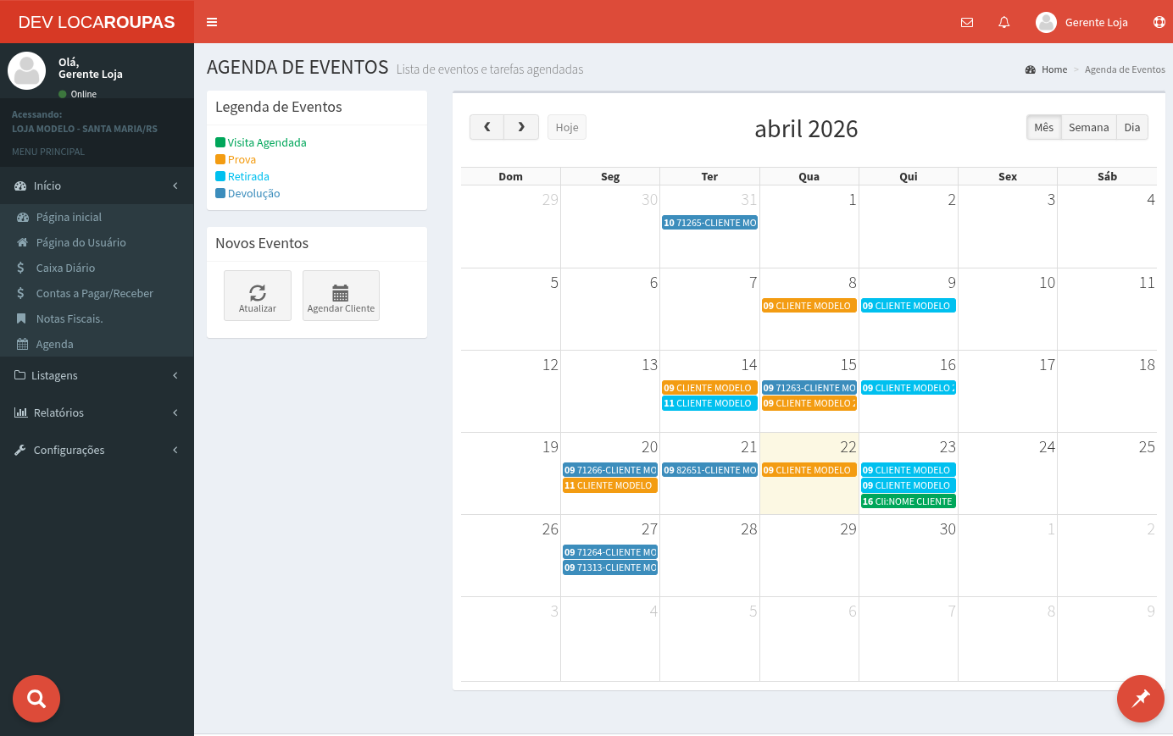The image size is (1173, 736).
Task: Open the envelope messages icon
Action: coord(967,23)
